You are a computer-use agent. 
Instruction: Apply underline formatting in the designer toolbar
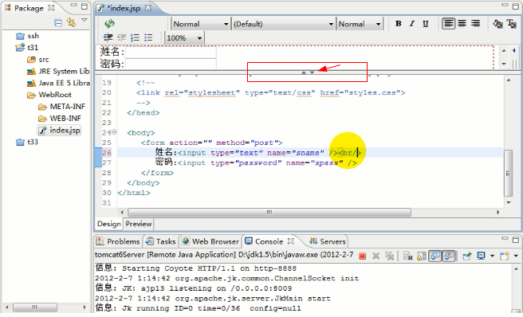coord(425,24)
